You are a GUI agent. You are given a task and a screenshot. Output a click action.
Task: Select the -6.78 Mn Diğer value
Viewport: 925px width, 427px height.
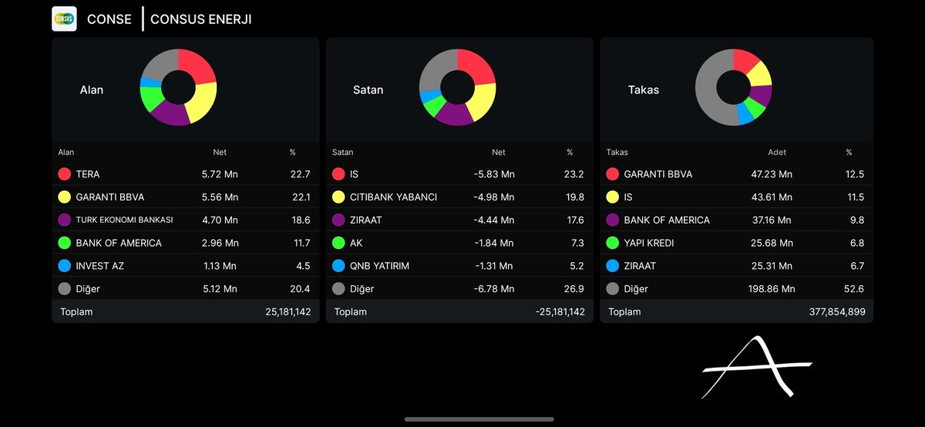[493, 288]
